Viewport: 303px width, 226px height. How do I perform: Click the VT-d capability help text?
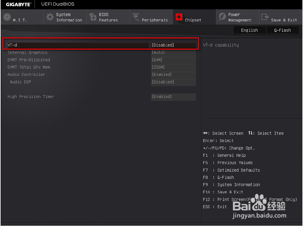tap(221, 45)
